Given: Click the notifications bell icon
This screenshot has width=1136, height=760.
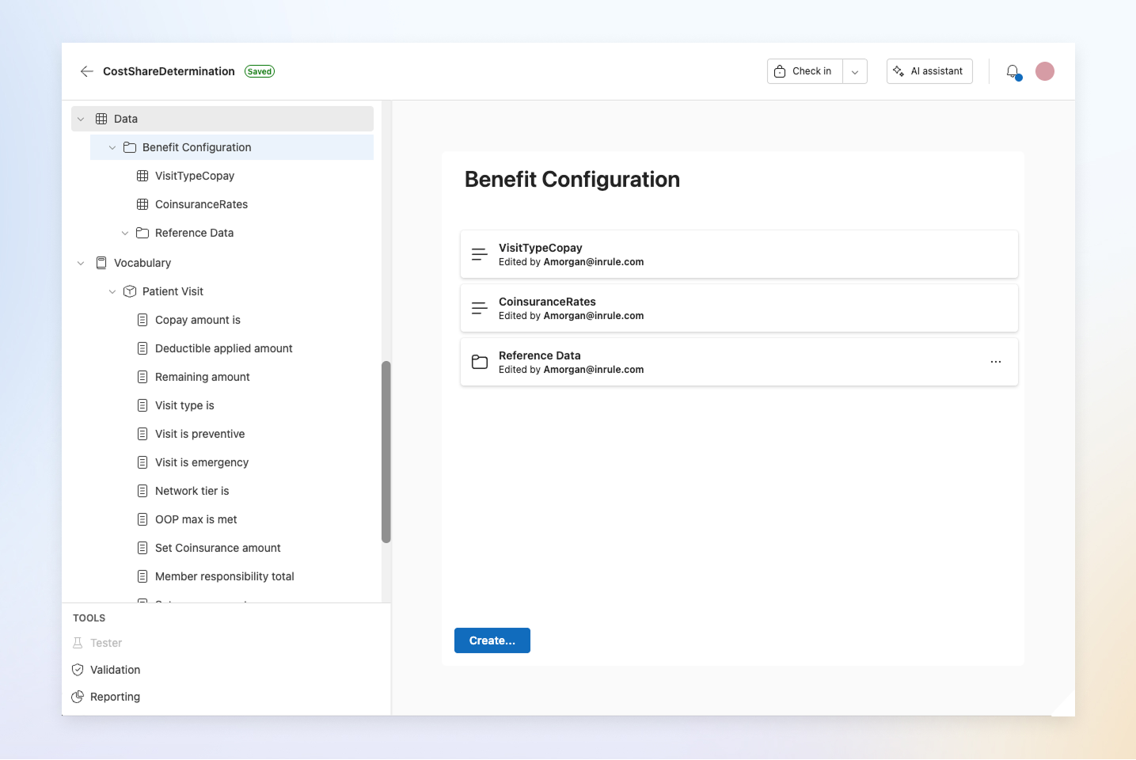Looking at the screenshot, I should (1013, 70).
